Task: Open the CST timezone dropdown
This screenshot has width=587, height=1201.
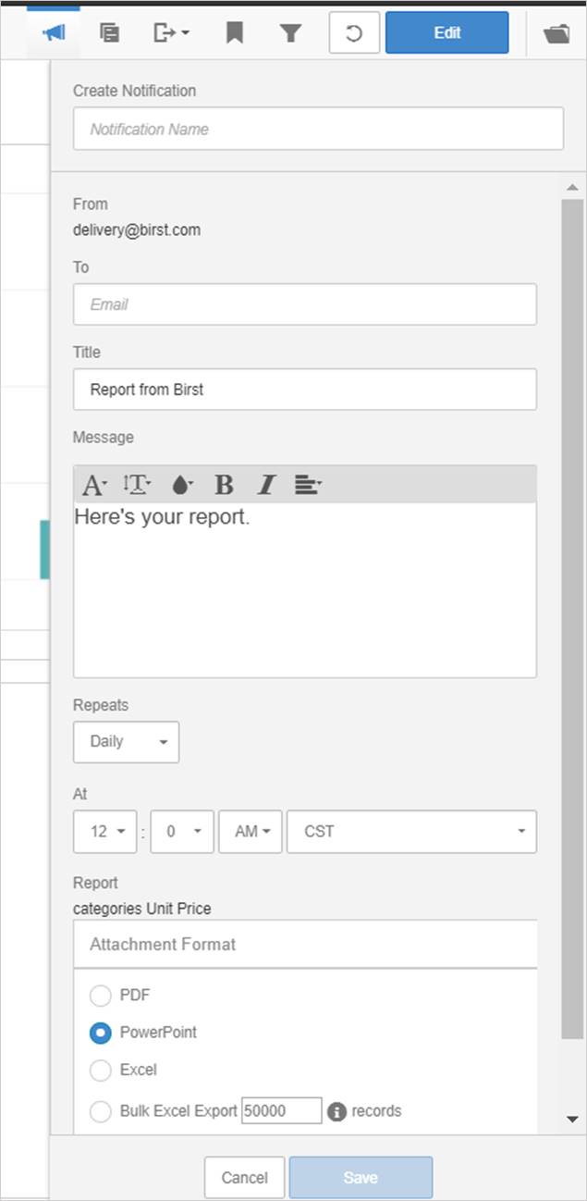Action: (x=412, y=832)
